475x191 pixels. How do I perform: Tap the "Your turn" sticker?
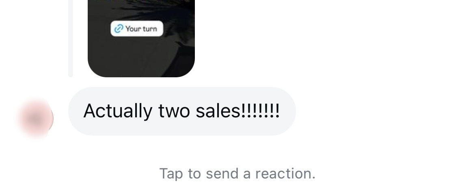tap(137, 29)
